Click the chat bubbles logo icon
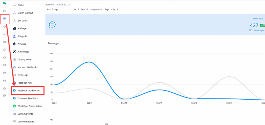This screenshot has width=265, height=125. [4, 3]
